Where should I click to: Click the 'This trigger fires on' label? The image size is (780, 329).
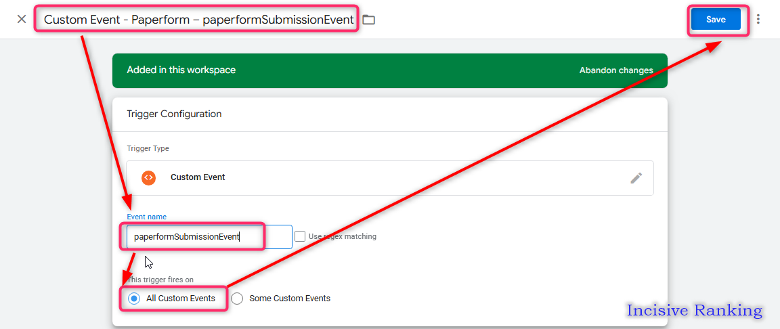click(x=160, y=280)
